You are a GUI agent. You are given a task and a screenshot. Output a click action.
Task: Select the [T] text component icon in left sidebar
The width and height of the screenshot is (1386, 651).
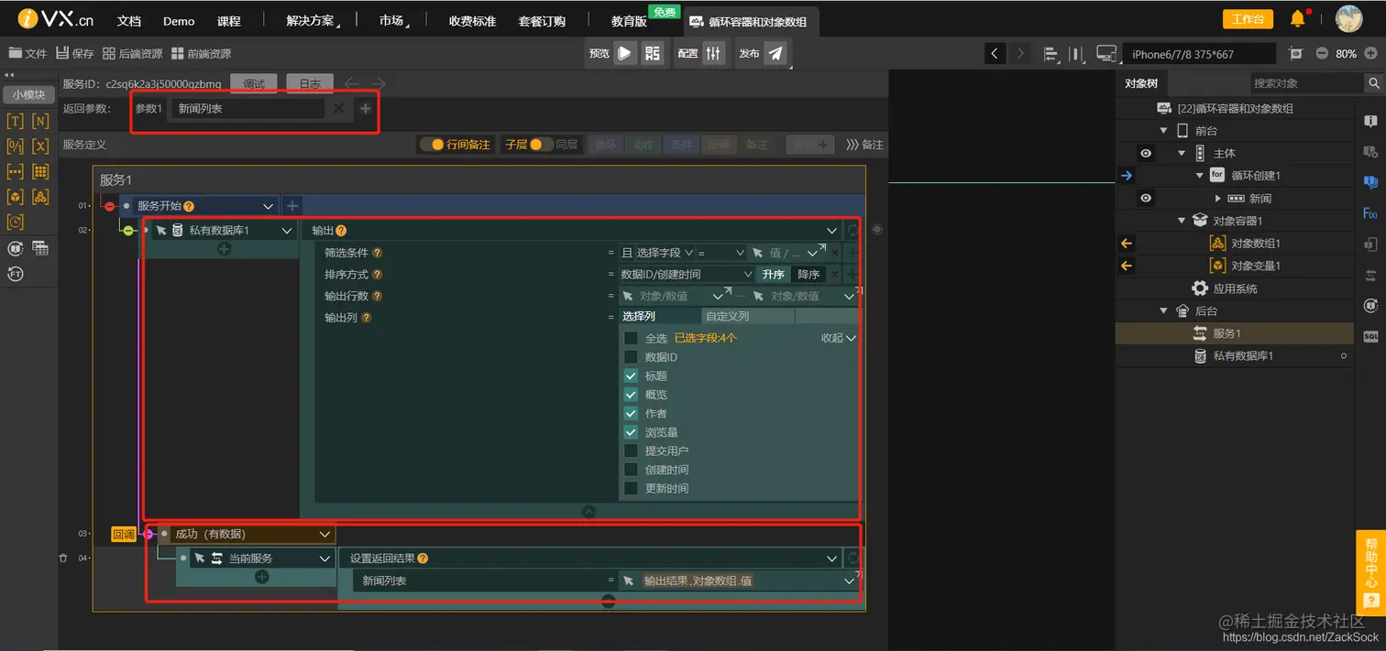[x=15, y=120]
